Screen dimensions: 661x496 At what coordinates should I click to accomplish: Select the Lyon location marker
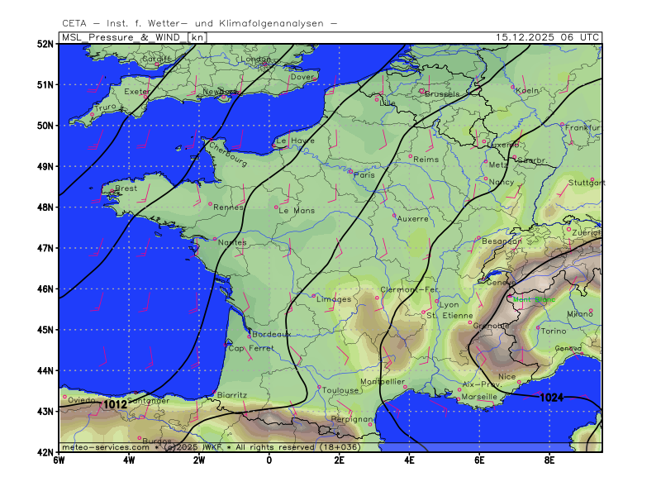coord(437,300)
